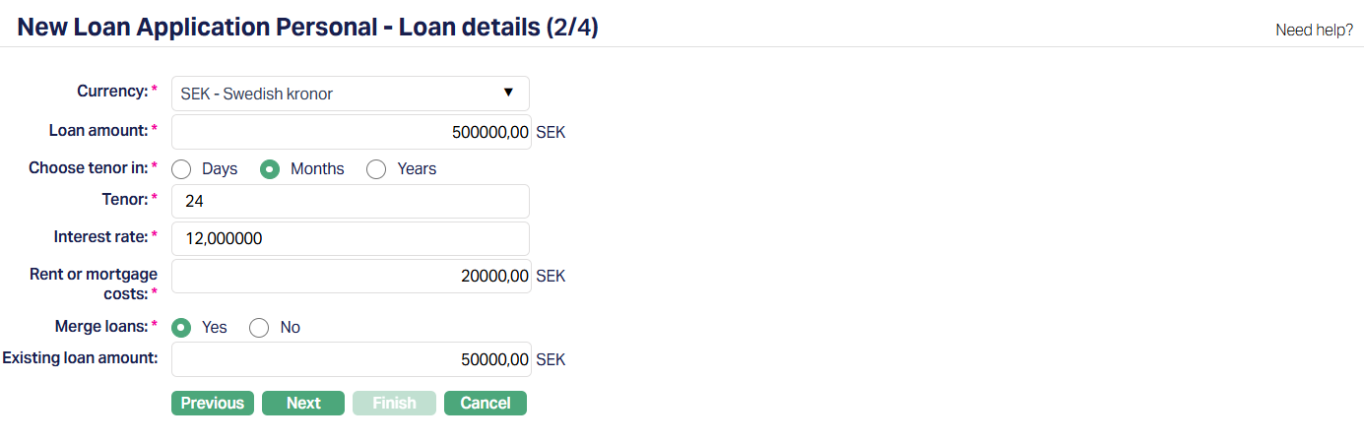Image resolution: width=1364 pixels, height=443 pixels.
Task: Go back with Previous button
Action: pos(213,403)
